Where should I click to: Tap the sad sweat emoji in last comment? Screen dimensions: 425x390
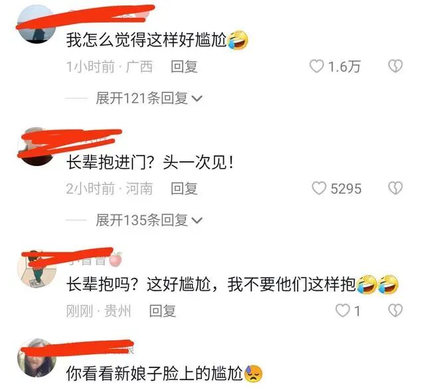pos(253,374)
